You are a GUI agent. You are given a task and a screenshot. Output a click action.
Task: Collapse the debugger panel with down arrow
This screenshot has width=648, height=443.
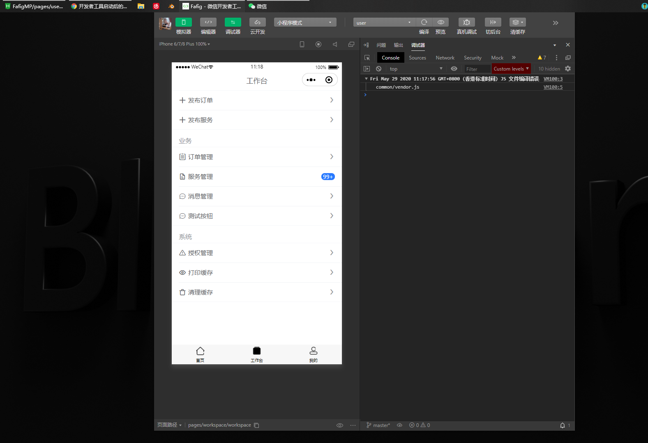tap(555, 45)
